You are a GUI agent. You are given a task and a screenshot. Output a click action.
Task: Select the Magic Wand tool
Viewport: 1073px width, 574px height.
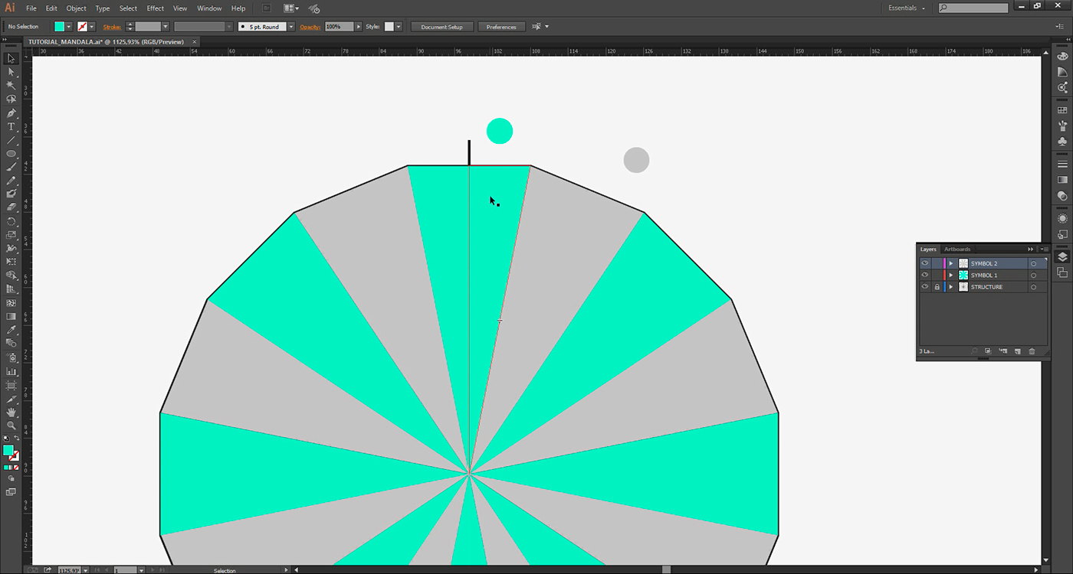pyautogui.click(x=11, y=85)
